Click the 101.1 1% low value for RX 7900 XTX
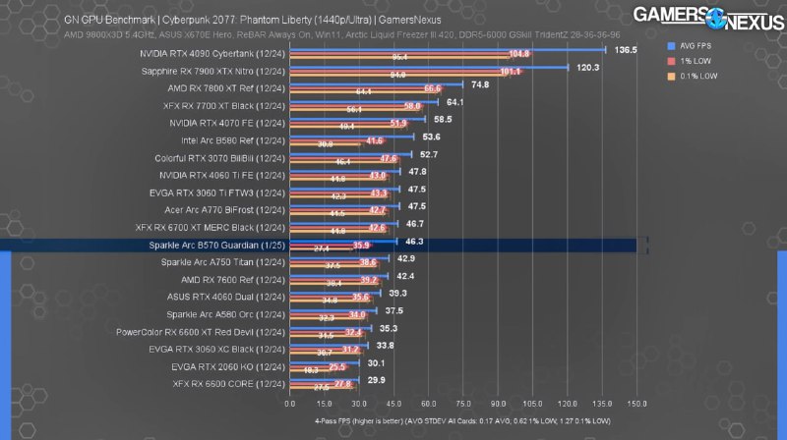This screenshot has width=787, height=440. [510, 72]
